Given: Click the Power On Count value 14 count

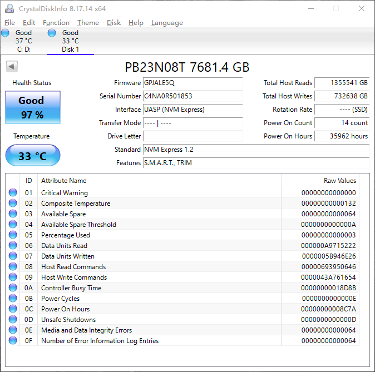Looking at the screenshot, I should (342, 123).
